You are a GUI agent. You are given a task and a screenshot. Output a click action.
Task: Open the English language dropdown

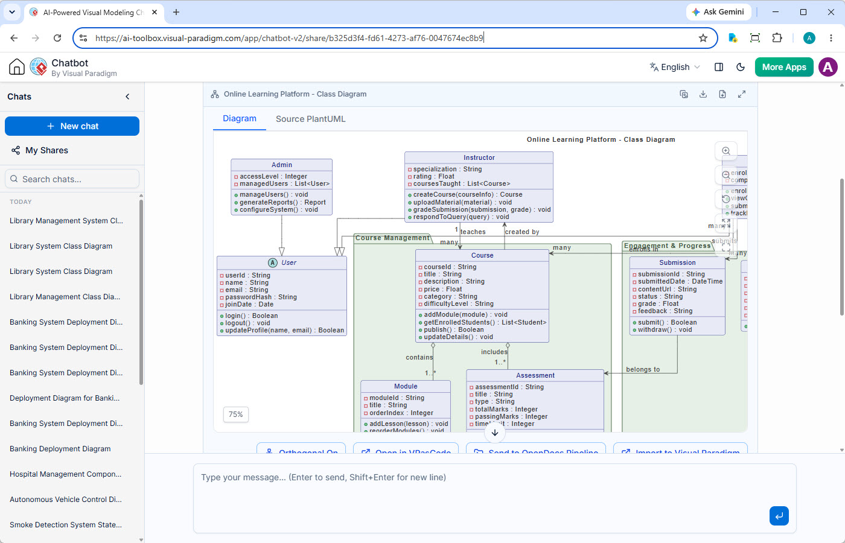tap(675, 67)
